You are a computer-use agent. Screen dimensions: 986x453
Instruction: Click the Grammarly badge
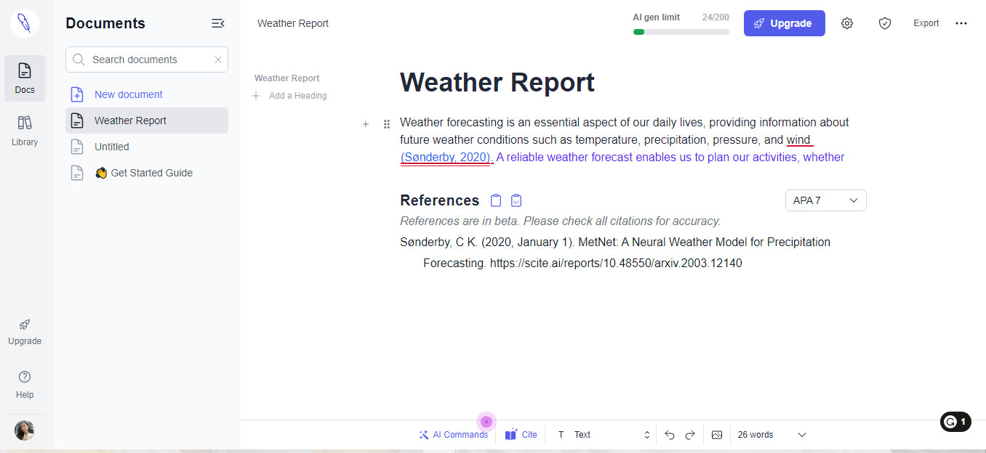click(x=955, y=421)
